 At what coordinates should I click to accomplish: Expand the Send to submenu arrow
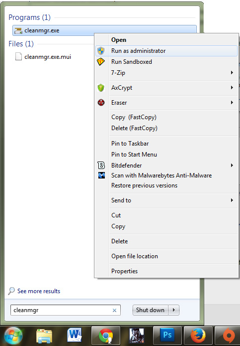232,200
